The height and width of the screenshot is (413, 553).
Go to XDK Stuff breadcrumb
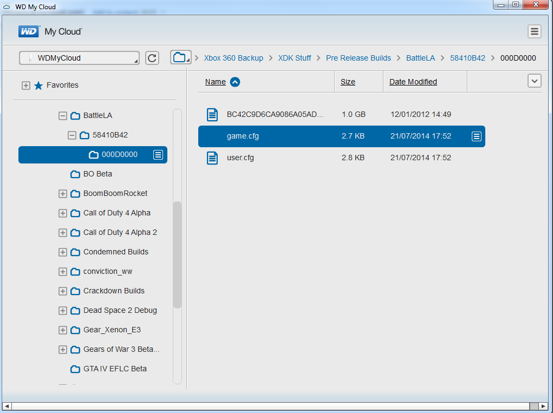tap(295, 58)
